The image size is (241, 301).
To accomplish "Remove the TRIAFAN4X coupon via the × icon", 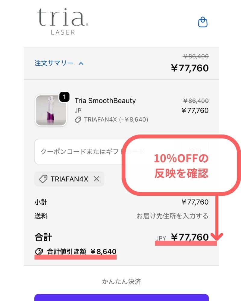I will pyautogui.click(x=96, y=179).
